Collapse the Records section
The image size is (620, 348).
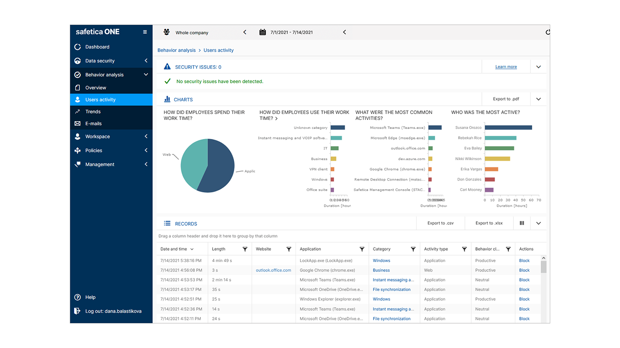[538, 223]
